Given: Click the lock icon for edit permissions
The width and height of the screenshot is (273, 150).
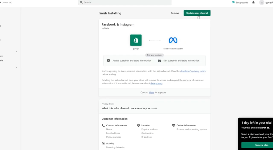Looking at the screenshot, I should [159, 60].
